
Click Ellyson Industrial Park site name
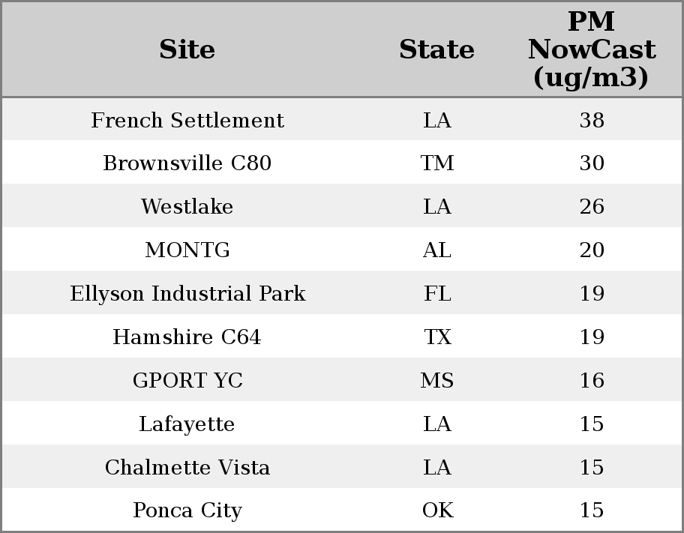187,294
